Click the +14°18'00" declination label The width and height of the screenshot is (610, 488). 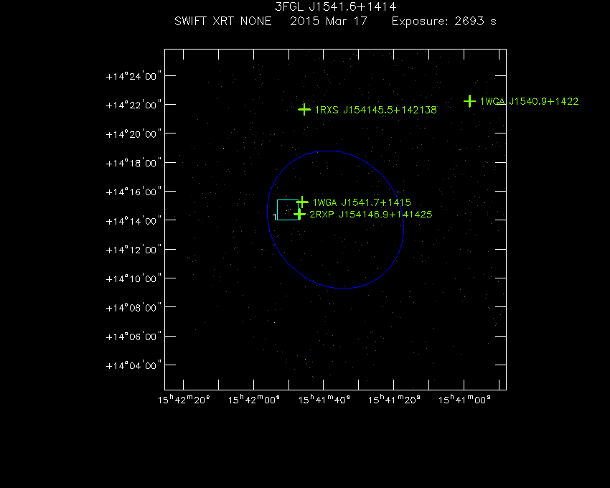(x=133, y=163)
